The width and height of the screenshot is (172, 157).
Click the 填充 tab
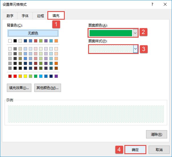(x=56, y=15)
